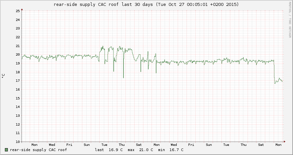Screen dimensions: 293x155
Task: Click the y-axis value 11
Action: click(x=18, y=133)
